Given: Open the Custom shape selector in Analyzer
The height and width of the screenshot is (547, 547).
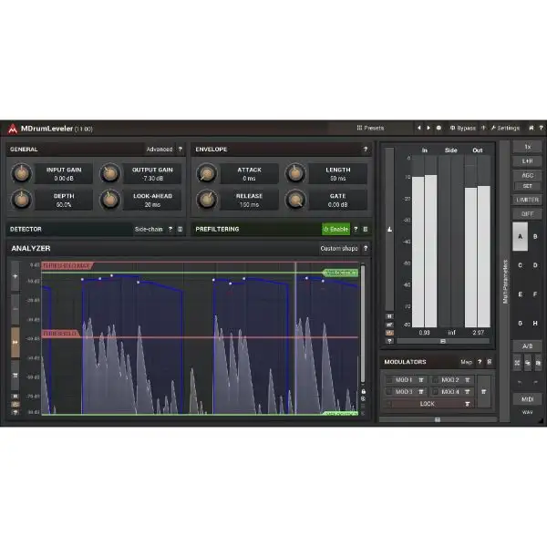Looking at the screenshot, I should [337, 248].
